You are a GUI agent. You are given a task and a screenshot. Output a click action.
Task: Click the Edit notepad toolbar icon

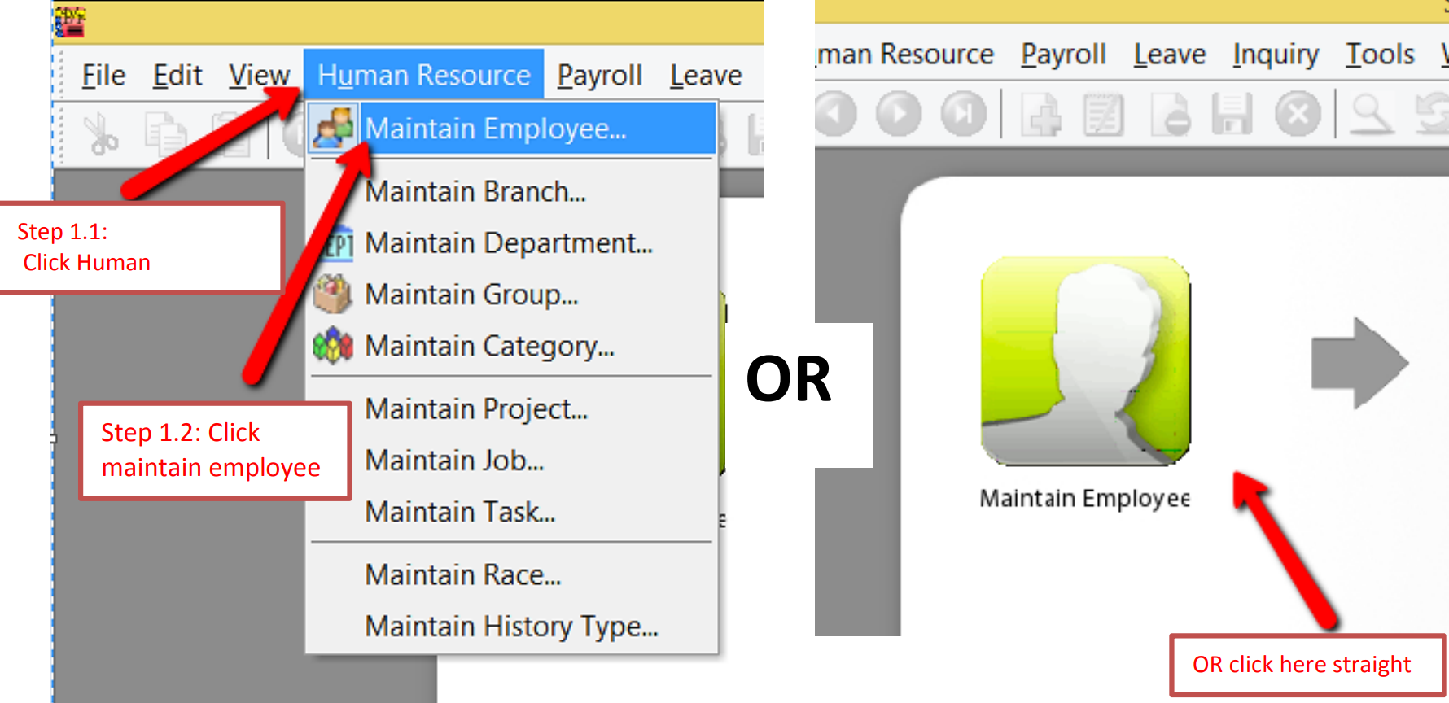[x=1103, y=114]
